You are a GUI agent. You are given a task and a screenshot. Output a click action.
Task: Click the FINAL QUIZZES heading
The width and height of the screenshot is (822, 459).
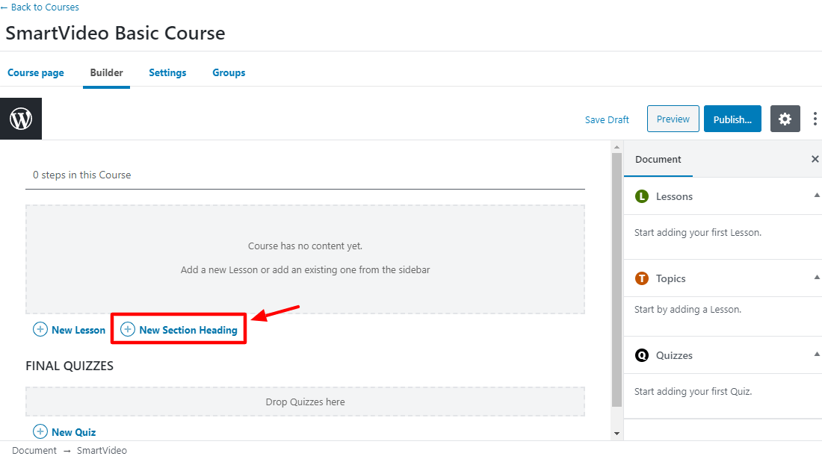point(69,366)
